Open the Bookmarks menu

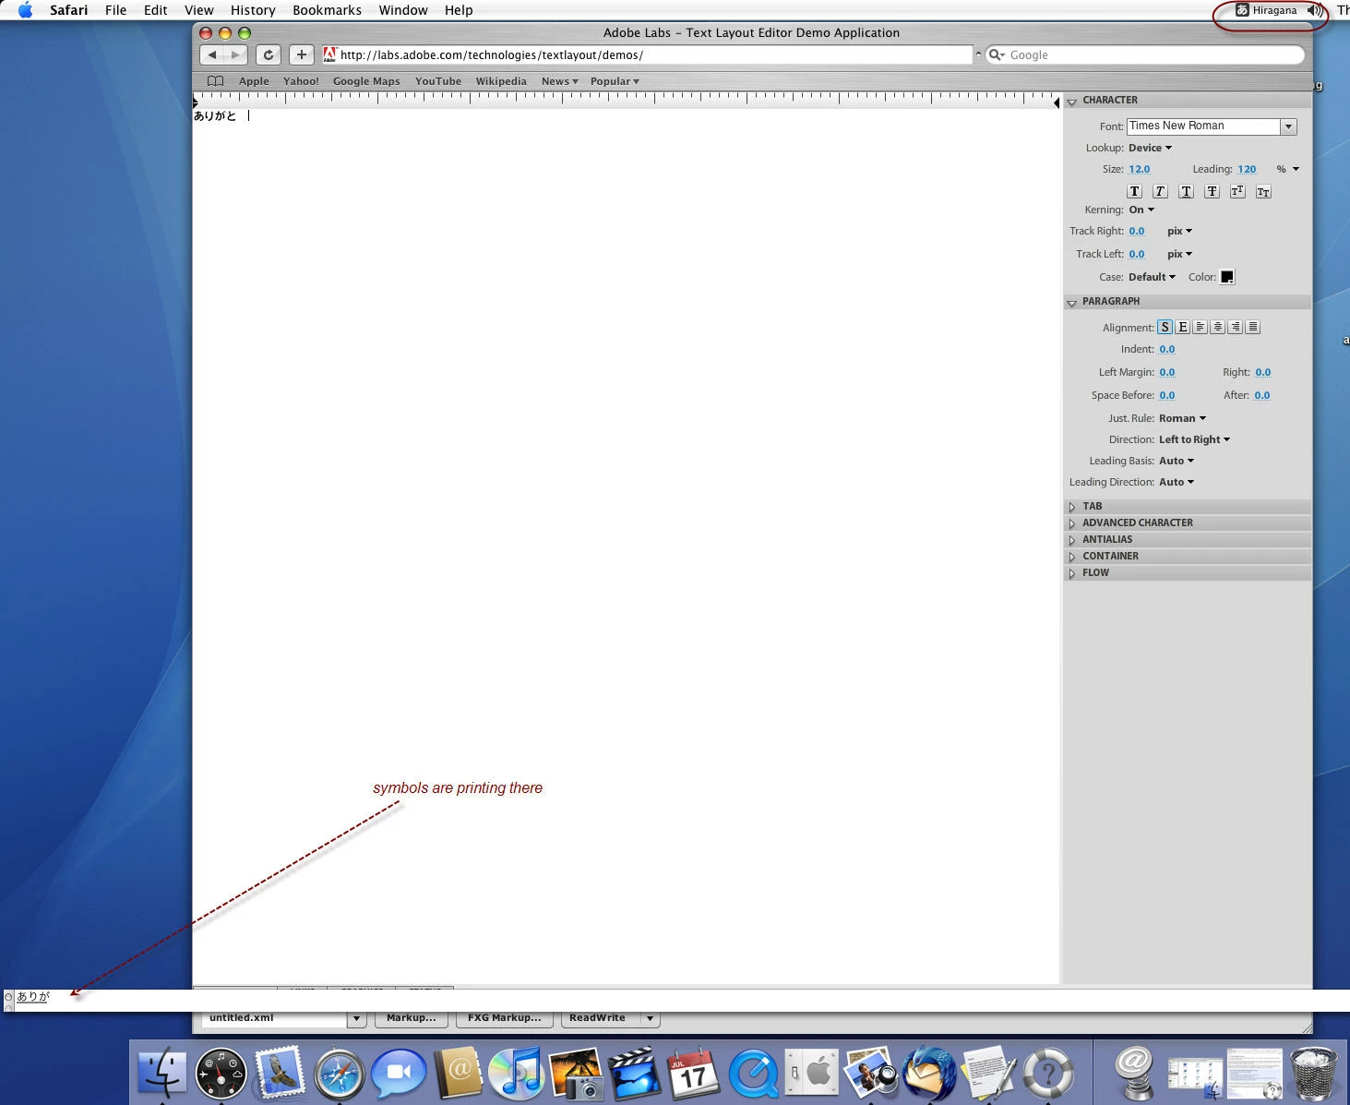pos(327,10)
